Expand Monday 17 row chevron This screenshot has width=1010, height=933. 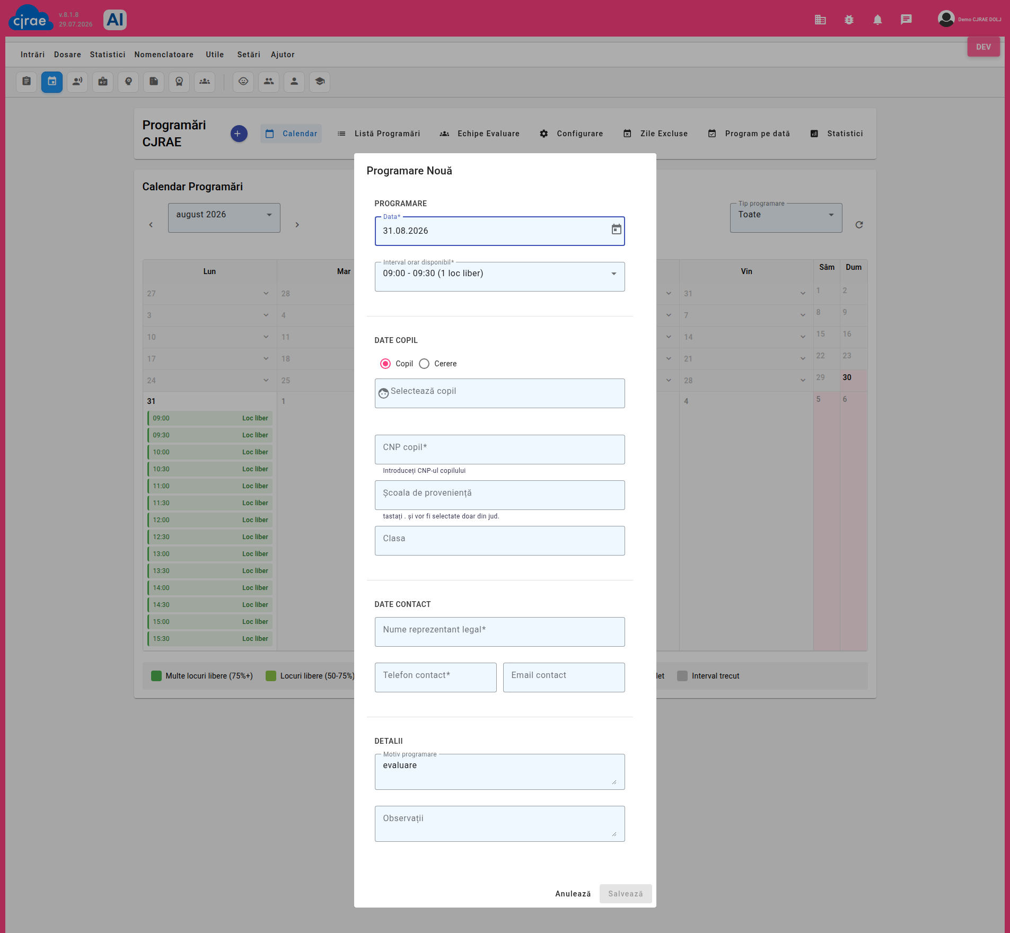click(x=266, y=359)
